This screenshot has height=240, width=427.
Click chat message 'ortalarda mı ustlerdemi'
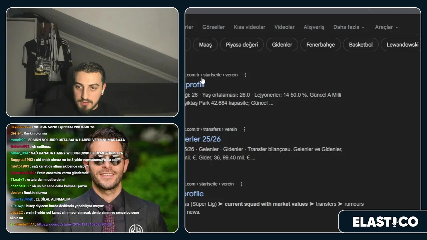(x=46, y=179)
